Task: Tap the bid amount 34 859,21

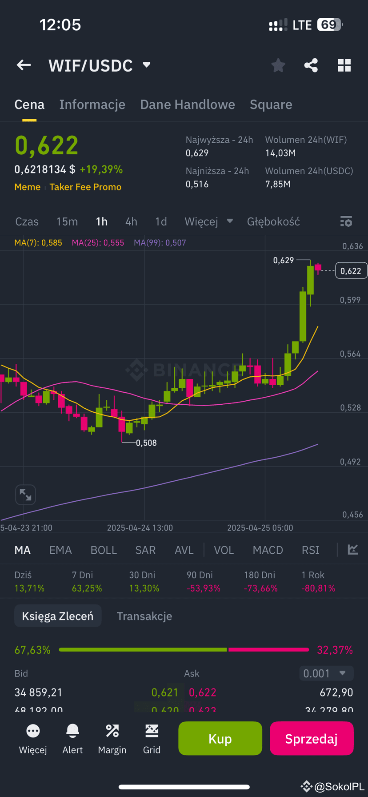Action: pos(39,692)
